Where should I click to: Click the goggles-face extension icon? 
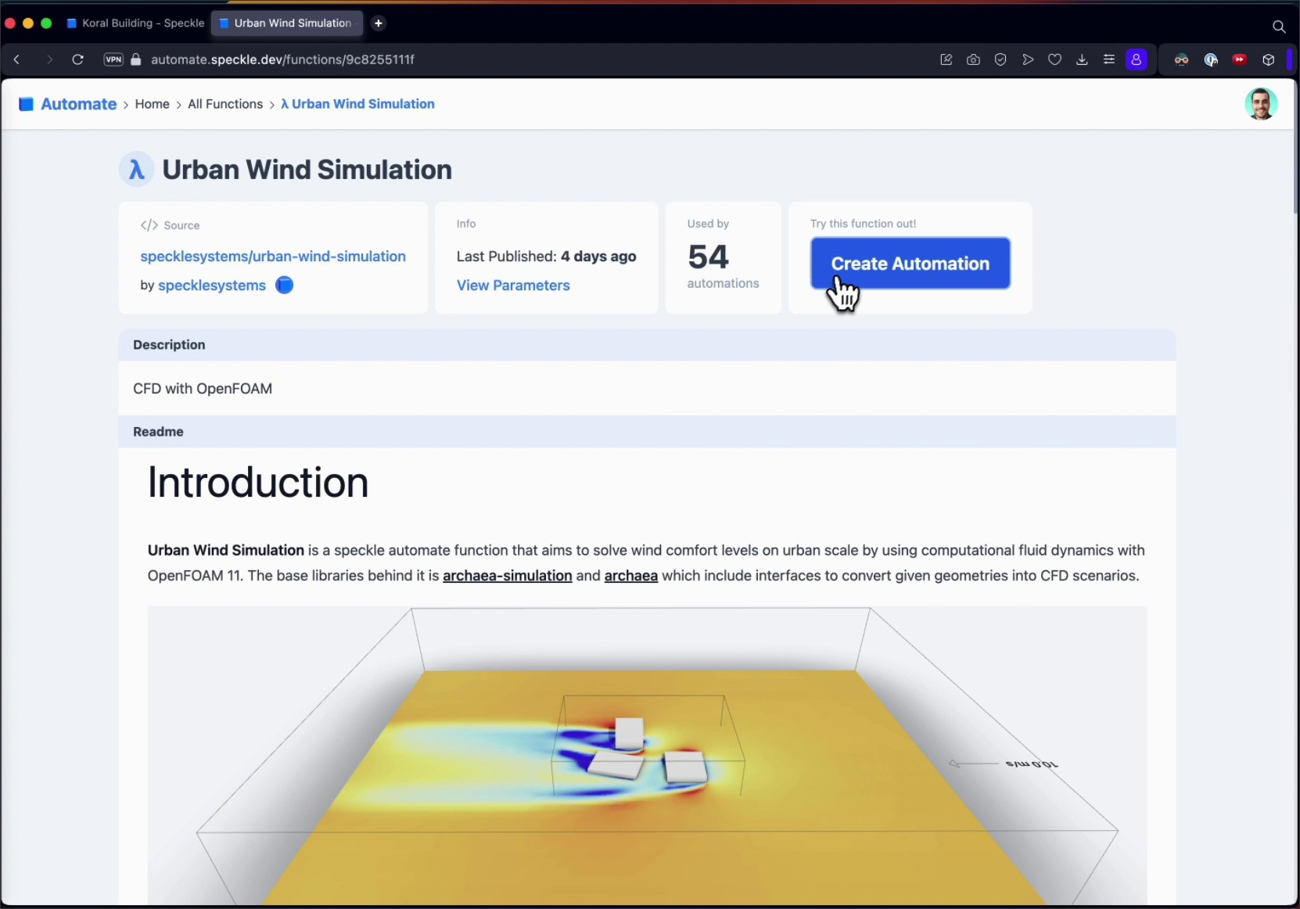coord(1181,59)
